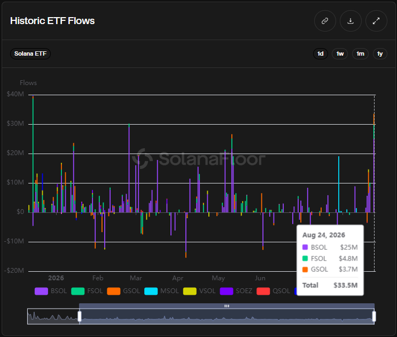
Task: Toggle the GSOL series in the legend
Action: point(123,291)
